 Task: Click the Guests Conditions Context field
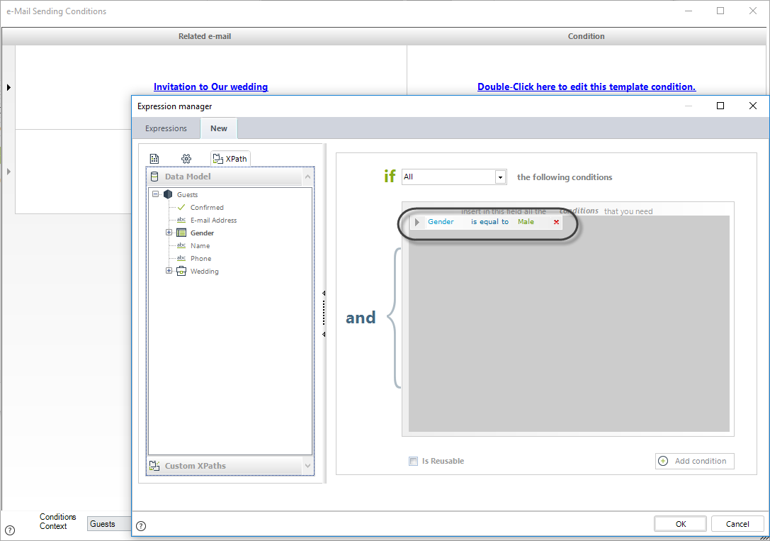coord(110,524)
